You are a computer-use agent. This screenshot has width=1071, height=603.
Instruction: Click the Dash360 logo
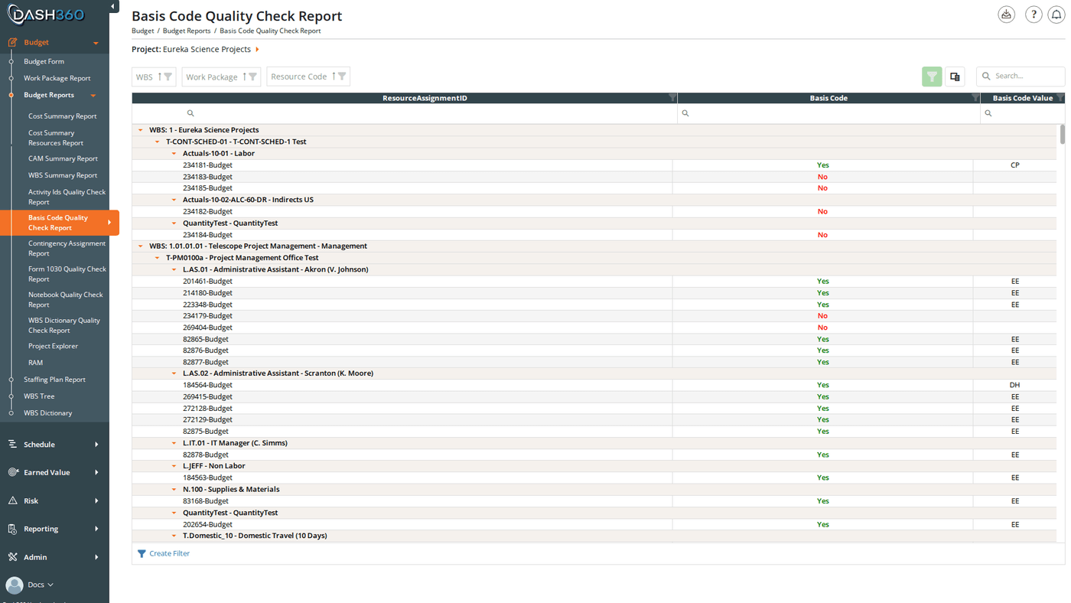point(46,15)
